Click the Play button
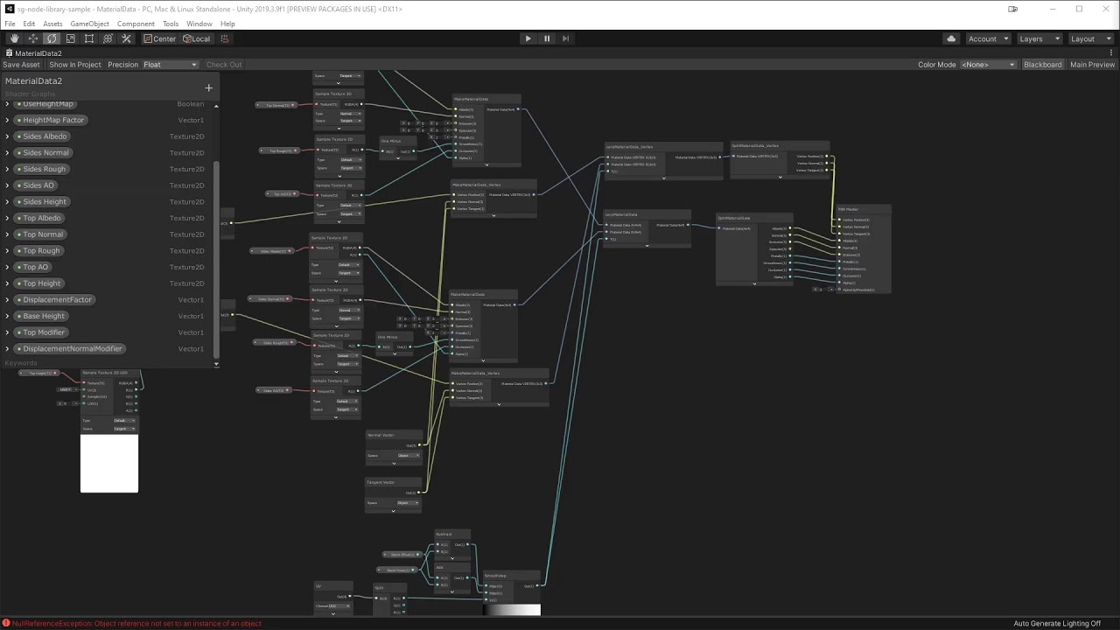The image size is (1120, 630). (528, 38)
